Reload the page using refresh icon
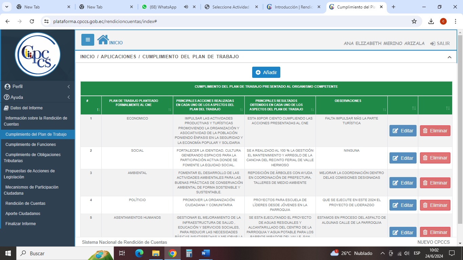This screenshot has width=463, height=260. 32,21
